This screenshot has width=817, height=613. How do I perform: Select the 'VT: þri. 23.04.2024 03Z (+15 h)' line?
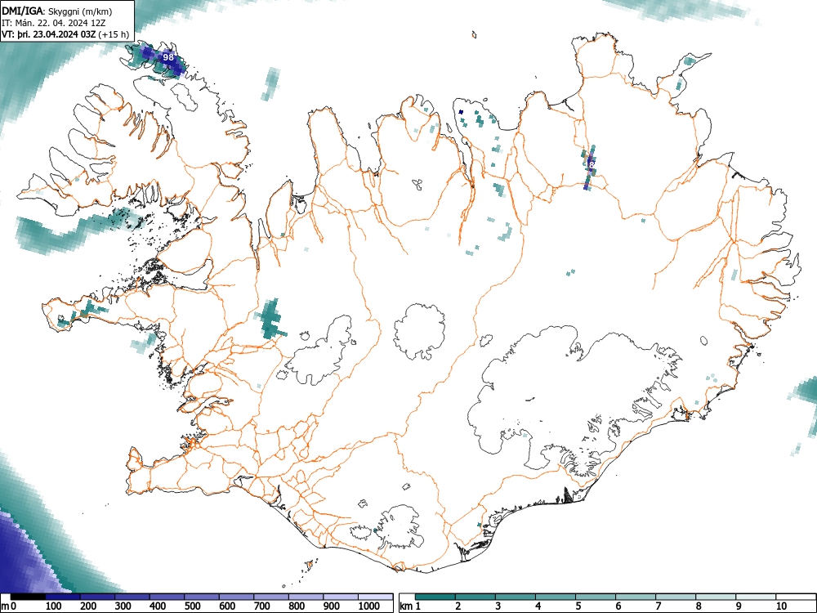tap(65, 34)
